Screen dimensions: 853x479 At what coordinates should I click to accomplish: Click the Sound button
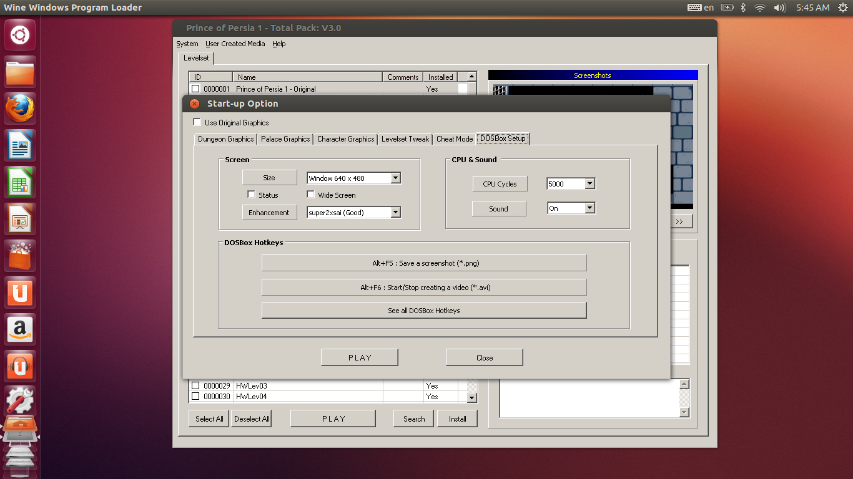[499, 209]
